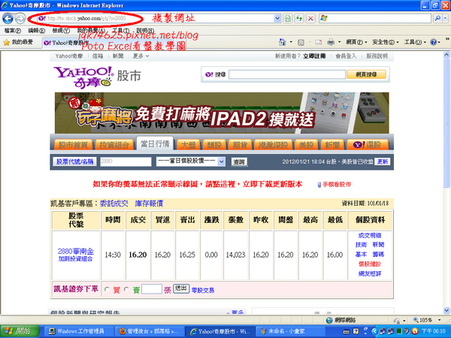Open the Edit menu
This screenshot has width=451, height=338.
pyautogui.click(x=36, y=31)
